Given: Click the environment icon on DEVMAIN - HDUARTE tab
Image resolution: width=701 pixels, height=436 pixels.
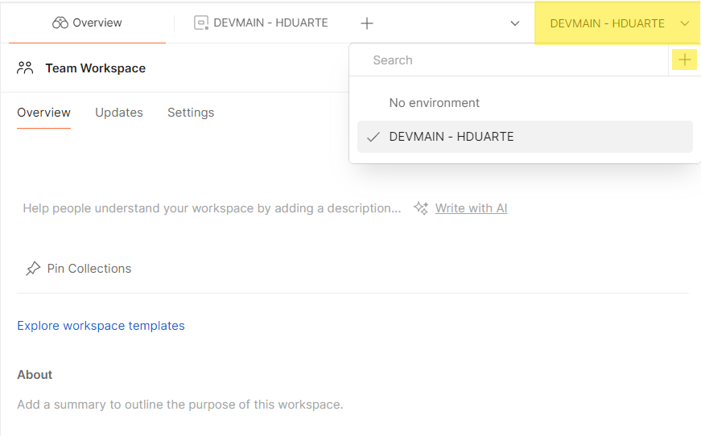Looking at the screenshot, I should click(x=200, y=23).
